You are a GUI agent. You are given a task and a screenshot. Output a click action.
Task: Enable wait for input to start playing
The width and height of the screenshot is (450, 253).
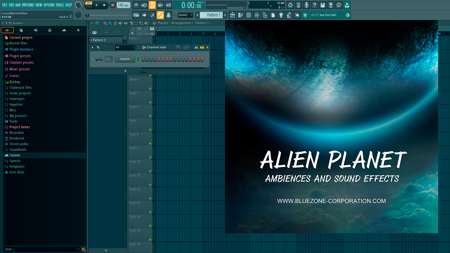pos(144,5)
